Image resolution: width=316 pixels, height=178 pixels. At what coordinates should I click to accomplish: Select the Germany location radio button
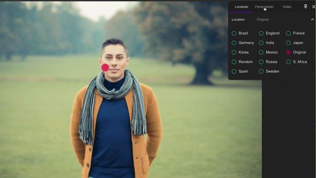[234, 43]
